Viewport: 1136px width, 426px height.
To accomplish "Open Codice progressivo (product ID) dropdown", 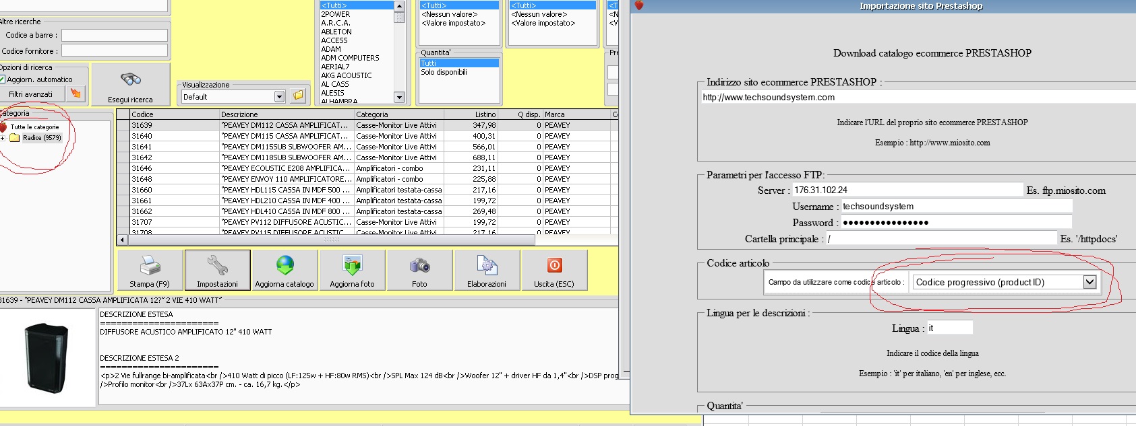I will click(1089, 282).
